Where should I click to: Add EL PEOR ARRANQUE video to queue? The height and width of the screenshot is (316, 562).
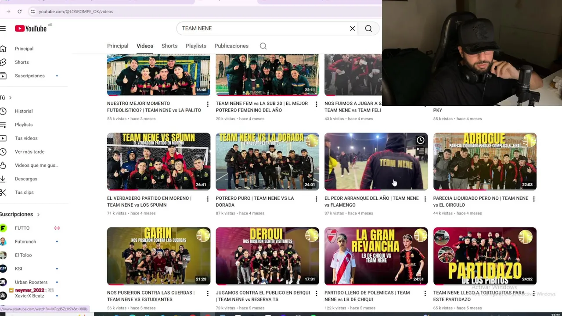tap(420, 151)
